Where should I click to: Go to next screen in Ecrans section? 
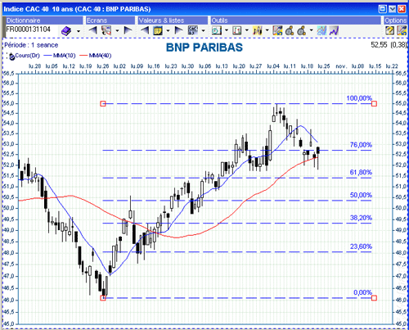128,30
